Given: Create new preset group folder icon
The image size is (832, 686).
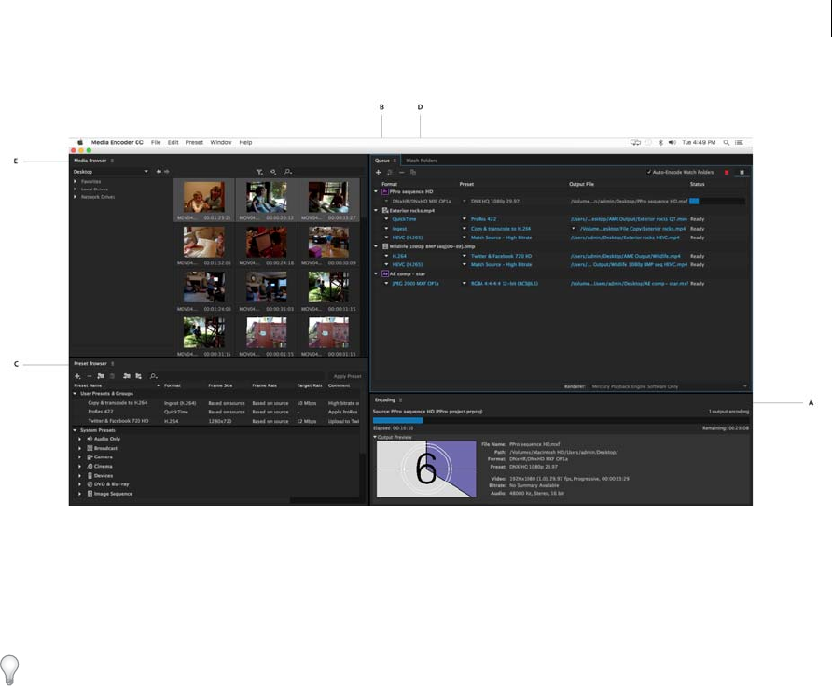Looking at the screenshot, I should click(x=101, y=376).
